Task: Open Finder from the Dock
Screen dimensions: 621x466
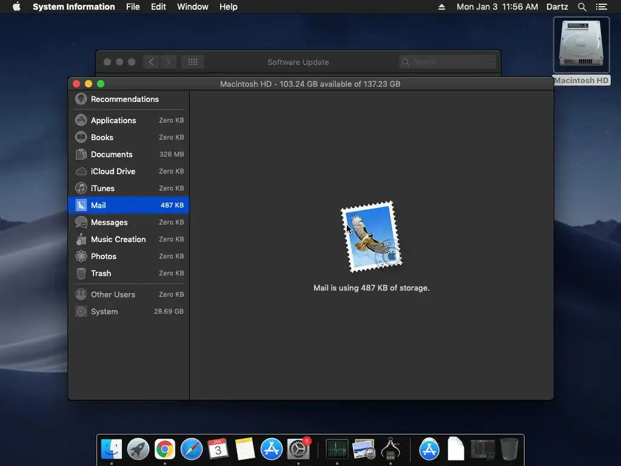Action: click(x=112, y=449)
